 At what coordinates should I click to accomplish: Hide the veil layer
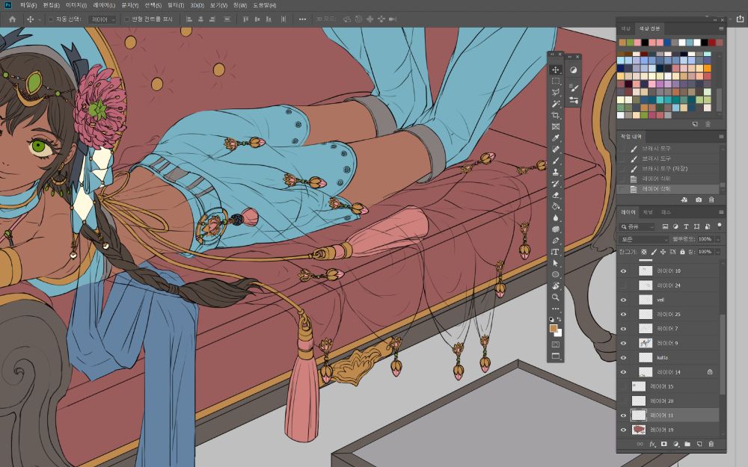(x=623, y=300)
